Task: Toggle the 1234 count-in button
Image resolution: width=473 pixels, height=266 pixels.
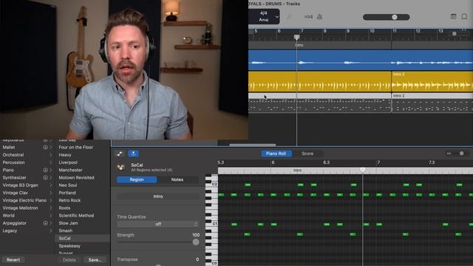Action: click(308, 16)
